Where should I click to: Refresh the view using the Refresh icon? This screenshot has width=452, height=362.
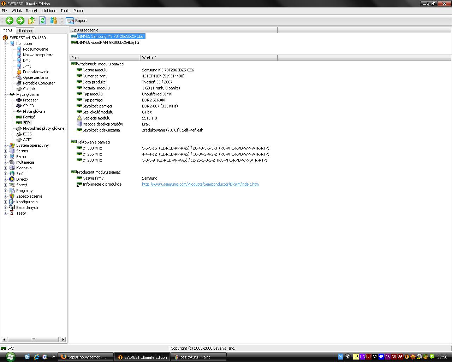click(43, 21)
